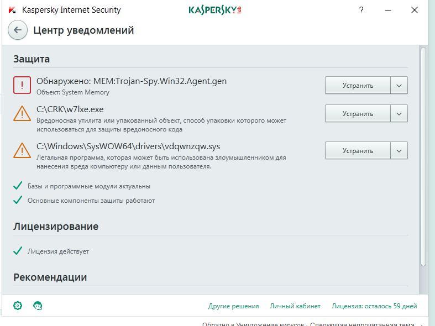The image size is (435, 326).
Task: Click text Лицензия действует
Action: coord(58,251)
